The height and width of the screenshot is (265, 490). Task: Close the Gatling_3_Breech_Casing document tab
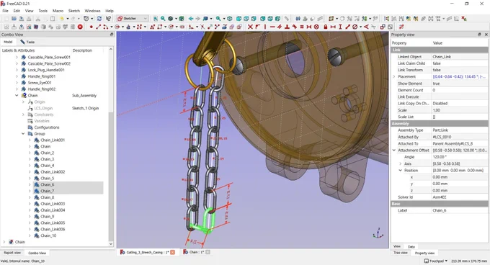tap(172, 252)
